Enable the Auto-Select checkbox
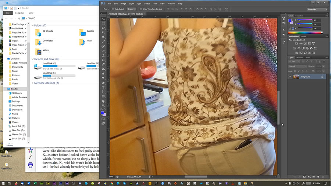The image size is (331, 186). [113, 9]
